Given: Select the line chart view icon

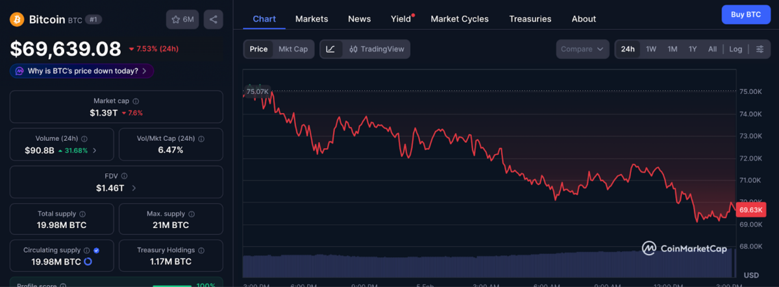Looking at the screenshot, I should pyautogui.click(x=330, y=49).
